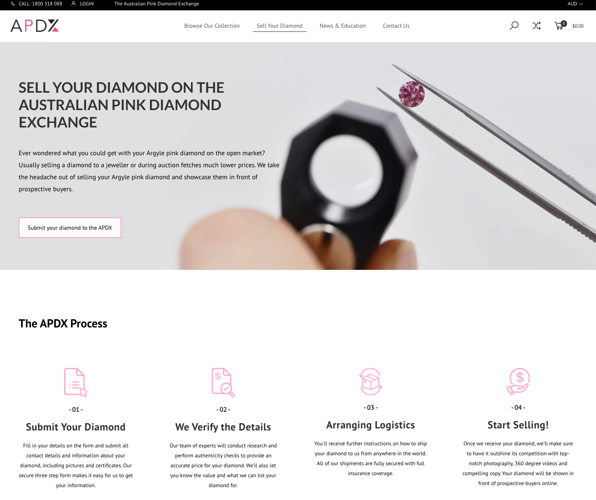The height and width of the screenshot is (500, 596).
Task: Click the compare shuffle arrows icon
Action: [536, 26]
